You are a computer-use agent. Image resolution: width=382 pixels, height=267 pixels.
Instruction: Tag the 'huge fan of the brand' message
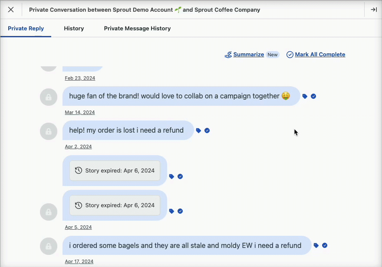305,96
